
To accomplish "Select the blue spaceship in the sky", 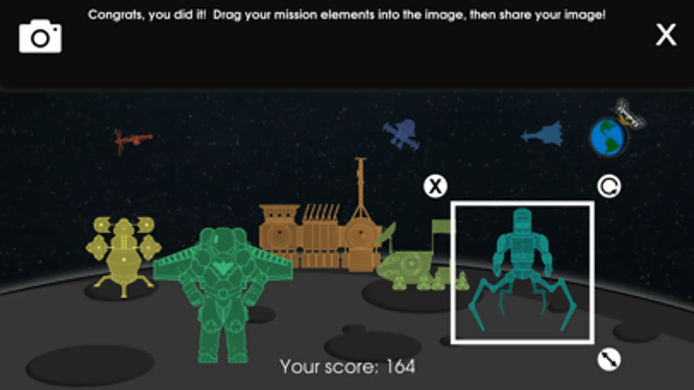I will tap(543, 134).
